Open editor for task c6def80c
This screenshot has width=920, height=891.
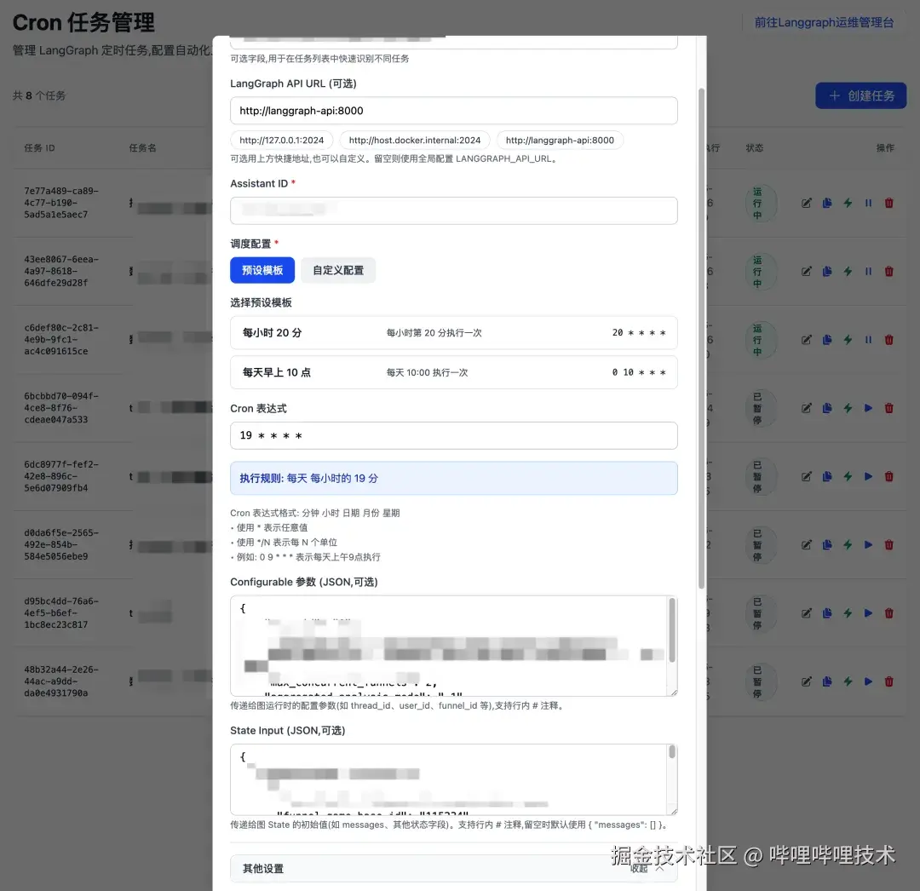coord(807,340)
